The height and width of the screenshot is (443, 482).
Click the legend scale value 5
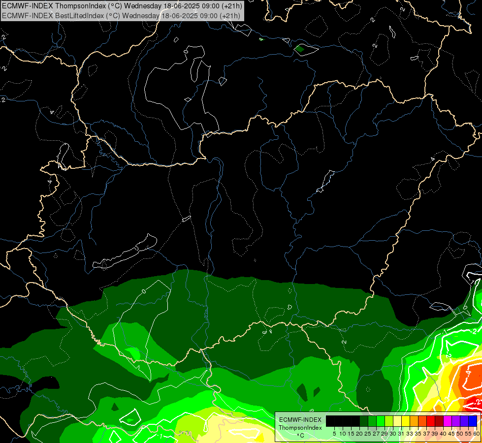pyautogui.click(x=334, y=434)
